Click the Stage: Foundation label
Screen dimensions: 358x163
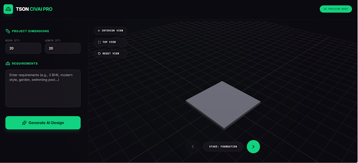click(223, 147)
